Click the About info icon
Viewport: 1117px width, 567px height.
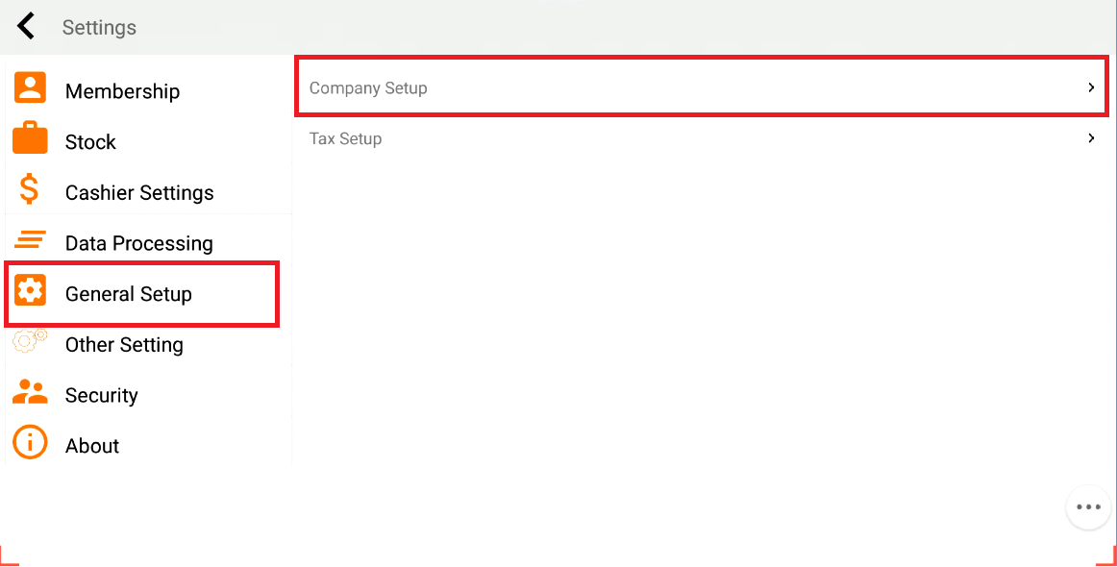pos(30,442)
